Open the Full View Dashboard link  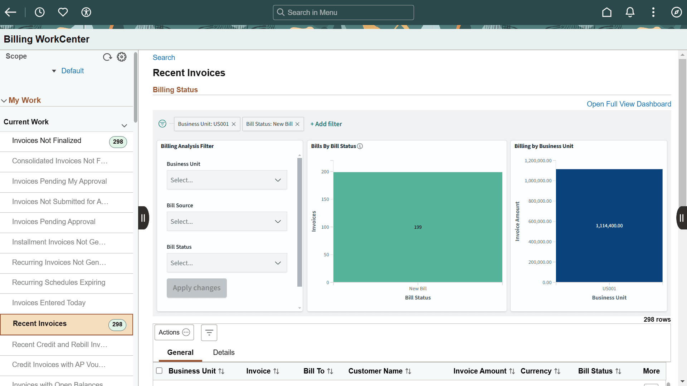pos(629,104)
